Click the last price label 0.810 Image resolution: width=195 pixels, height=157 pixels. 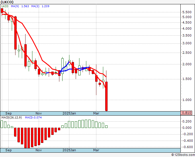coord(187,113)
